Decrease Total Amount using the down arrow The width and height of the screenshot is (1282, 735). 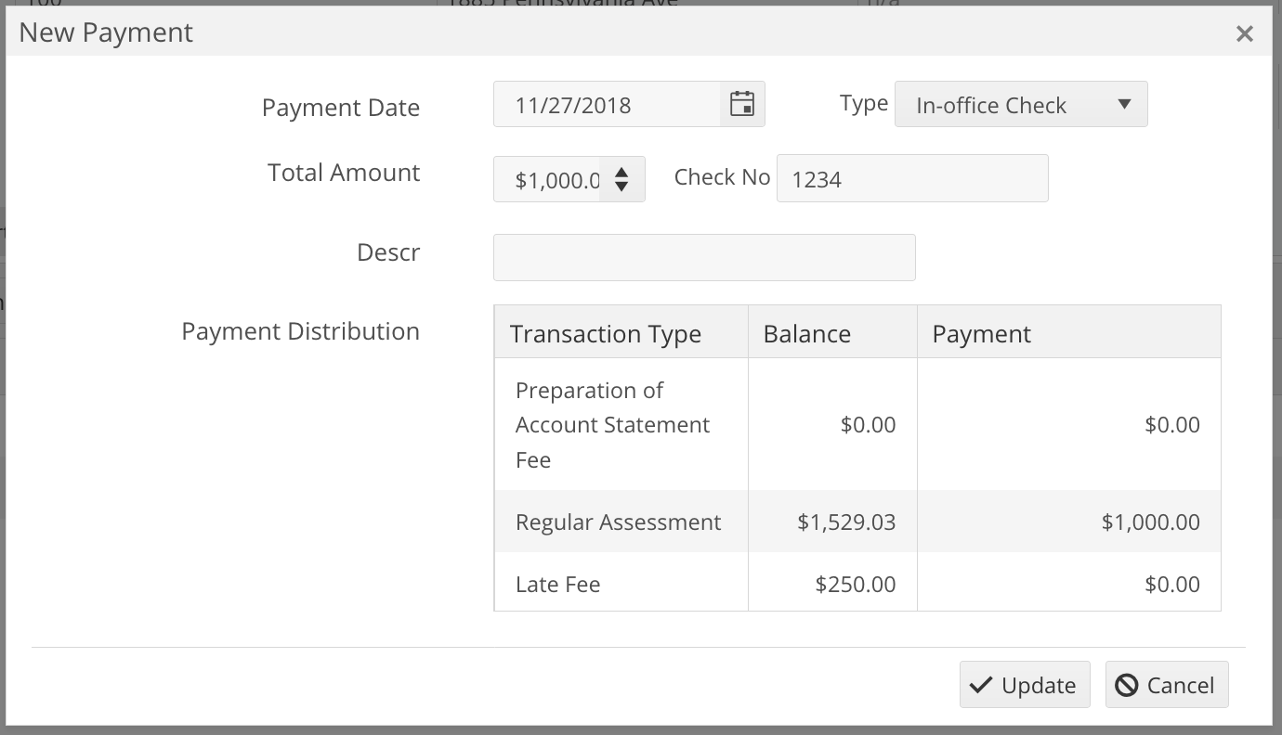(x=621, y=187)
